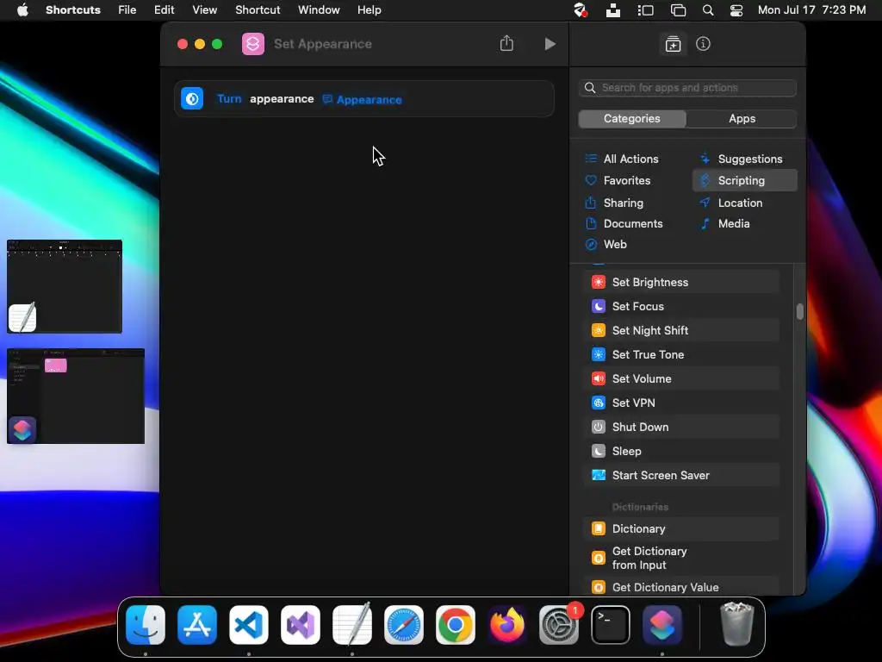Open the Edit menu
The image size is (882, 662).
click(165, 10)
